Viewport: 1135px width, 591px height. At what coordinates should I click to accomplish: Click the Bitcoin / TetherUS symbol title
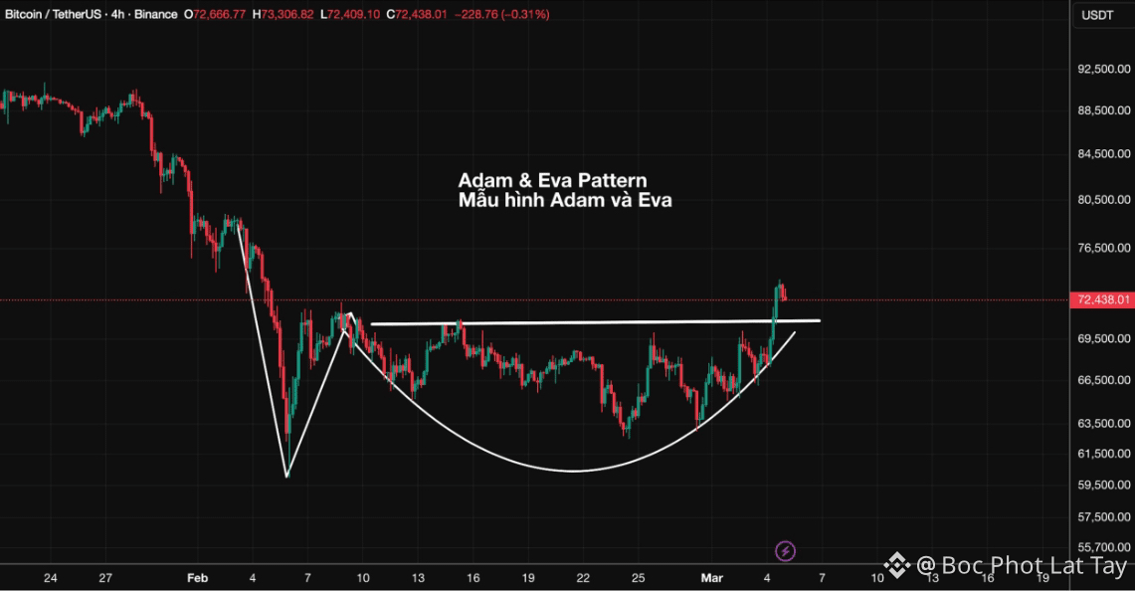tap(53, 15)
